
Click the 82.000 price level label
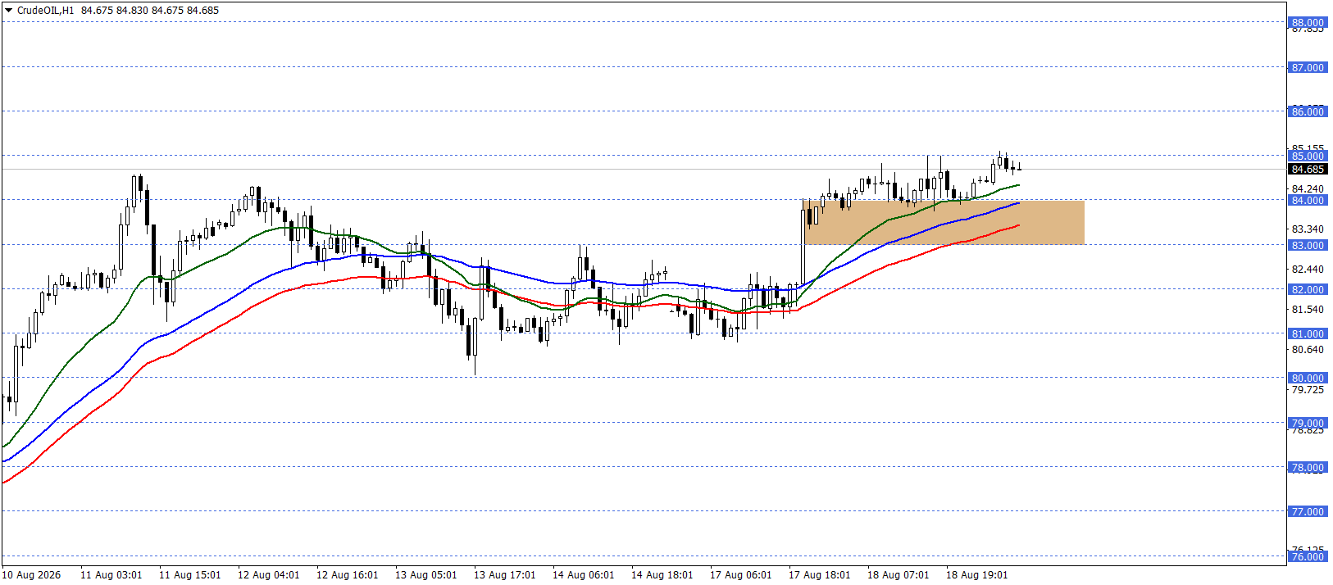[1308, 289]
